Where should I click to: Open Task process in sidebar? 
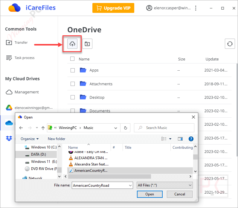tap(20, 58)
